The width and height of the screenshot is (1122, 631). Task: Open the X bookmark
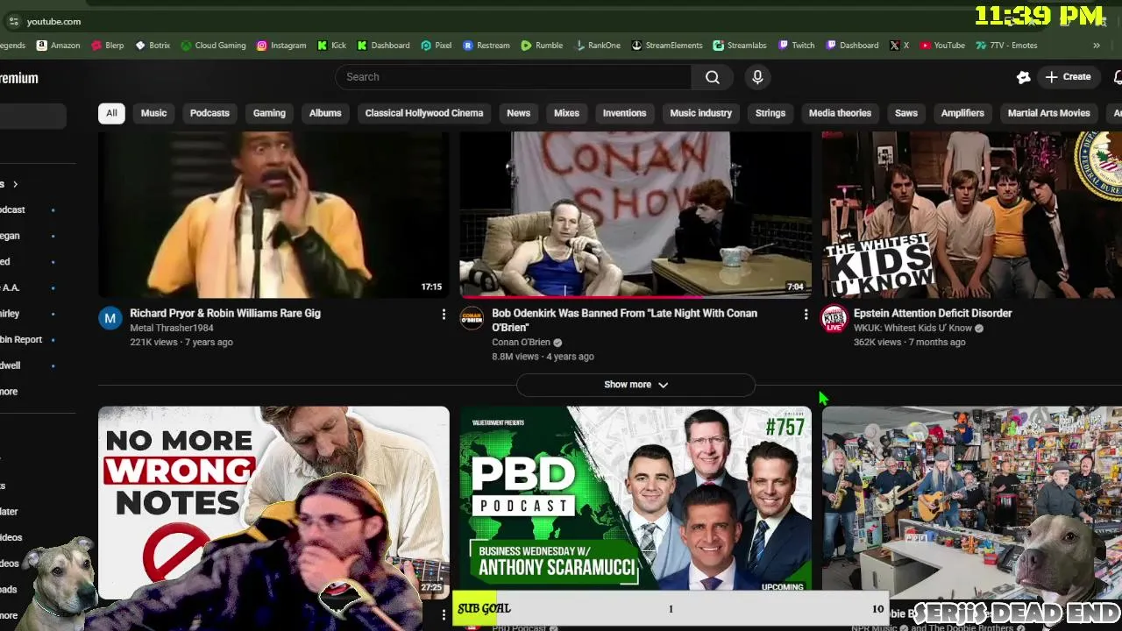[x=899, y=46]
